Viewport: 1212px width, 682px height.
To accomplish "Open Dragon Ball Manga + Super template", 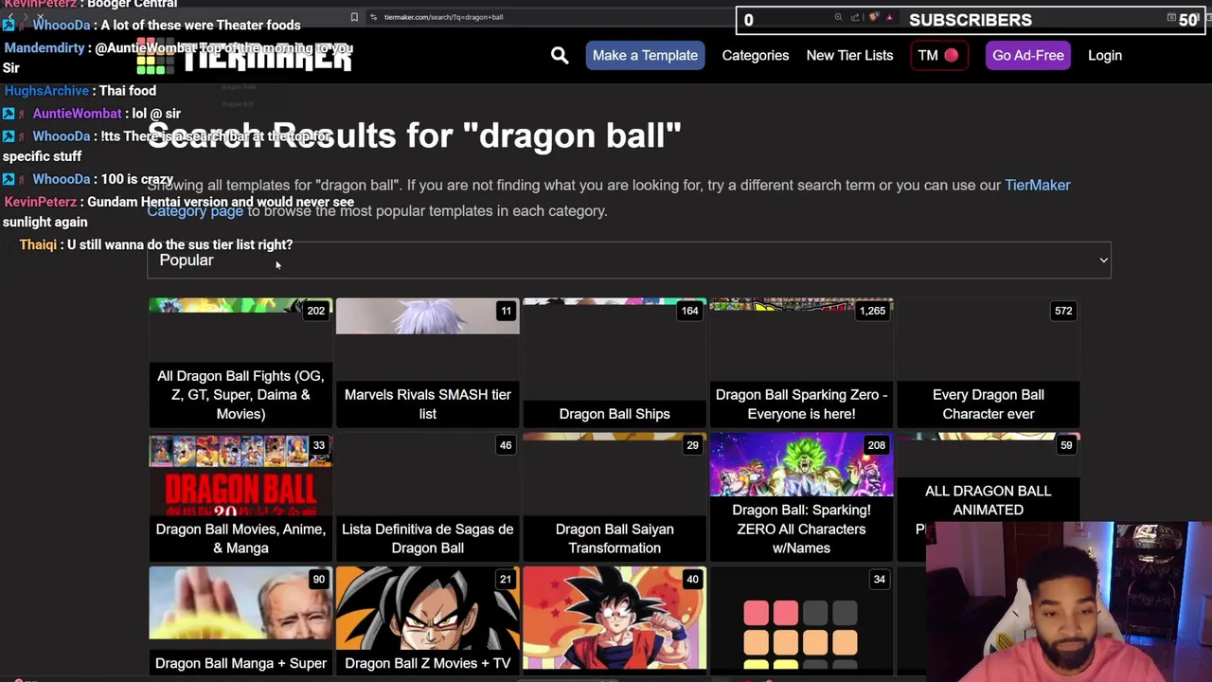I will point(241,621).
